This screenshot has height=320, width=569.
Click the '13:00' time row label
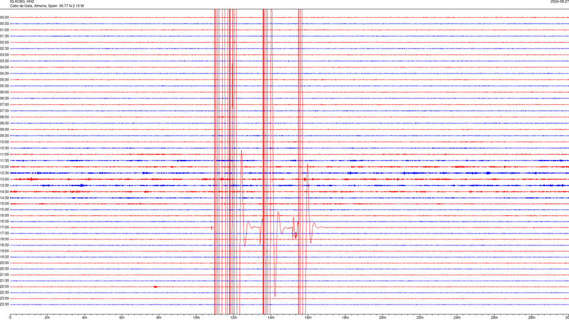4,179
